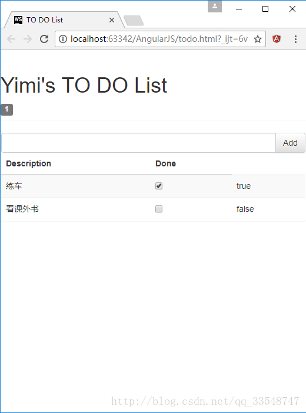Bookmark page with the star icon
The width and height of the screenshot is (306, 413).
point(258,39)
